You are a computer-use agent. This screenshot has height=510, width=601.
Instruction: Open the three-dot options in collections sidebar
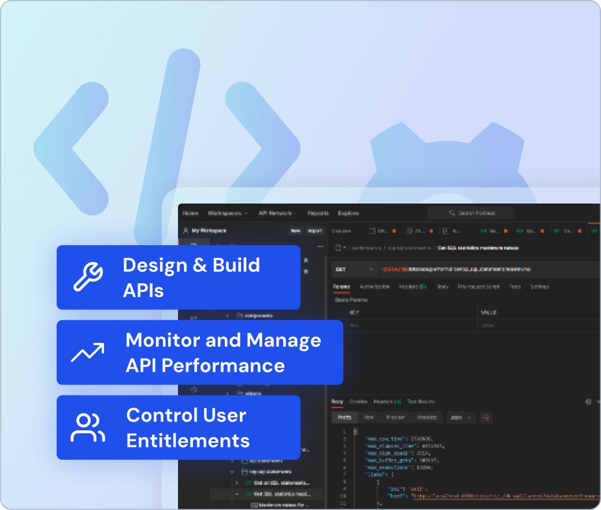[320, 246]
